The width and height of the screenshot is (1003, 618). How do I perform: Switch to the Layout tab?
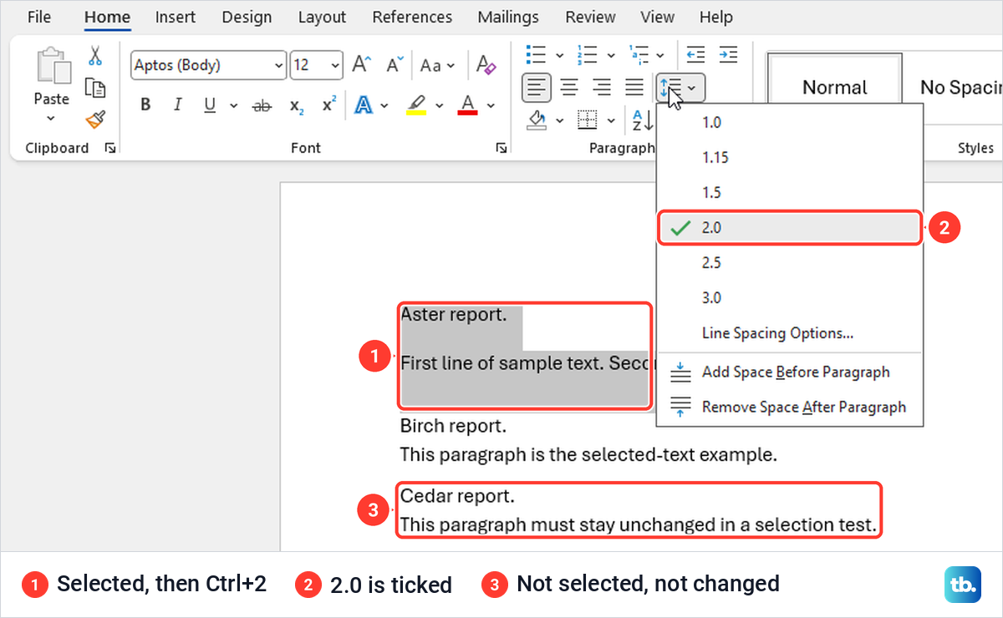[x=322, y=17]
